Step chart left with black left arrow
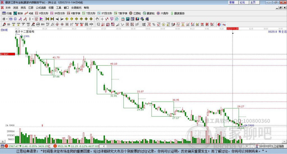The width and height of the screenshot is (287, 154). 57,19
